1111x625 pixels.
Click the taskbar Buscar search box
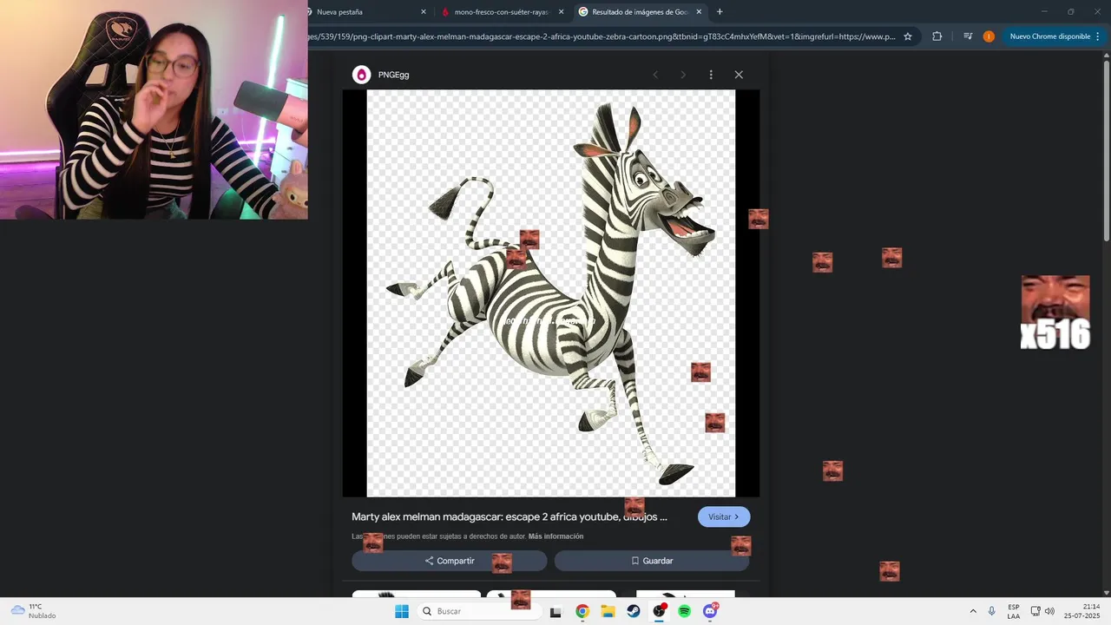(x=477, y=611)
